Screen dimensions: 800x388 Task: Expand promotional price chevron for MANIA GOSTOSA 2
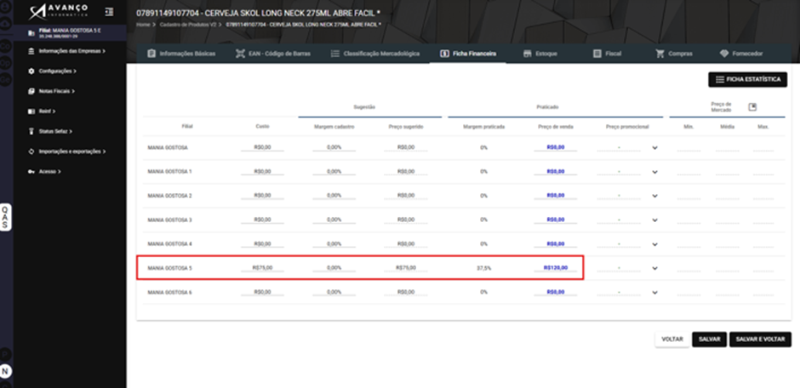pyautogui.click(x=654, y=196)
